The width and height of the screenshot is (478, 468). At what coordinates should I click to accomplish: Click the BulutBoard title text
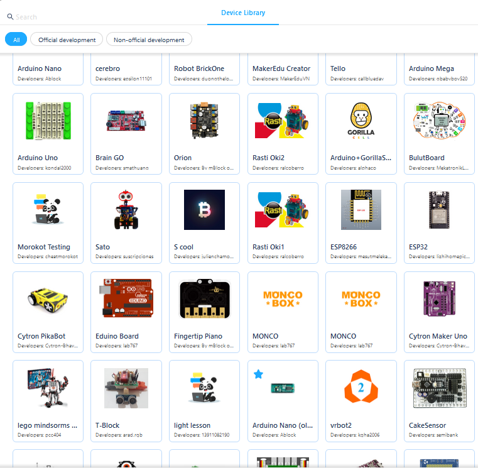[x=426, y=158]
